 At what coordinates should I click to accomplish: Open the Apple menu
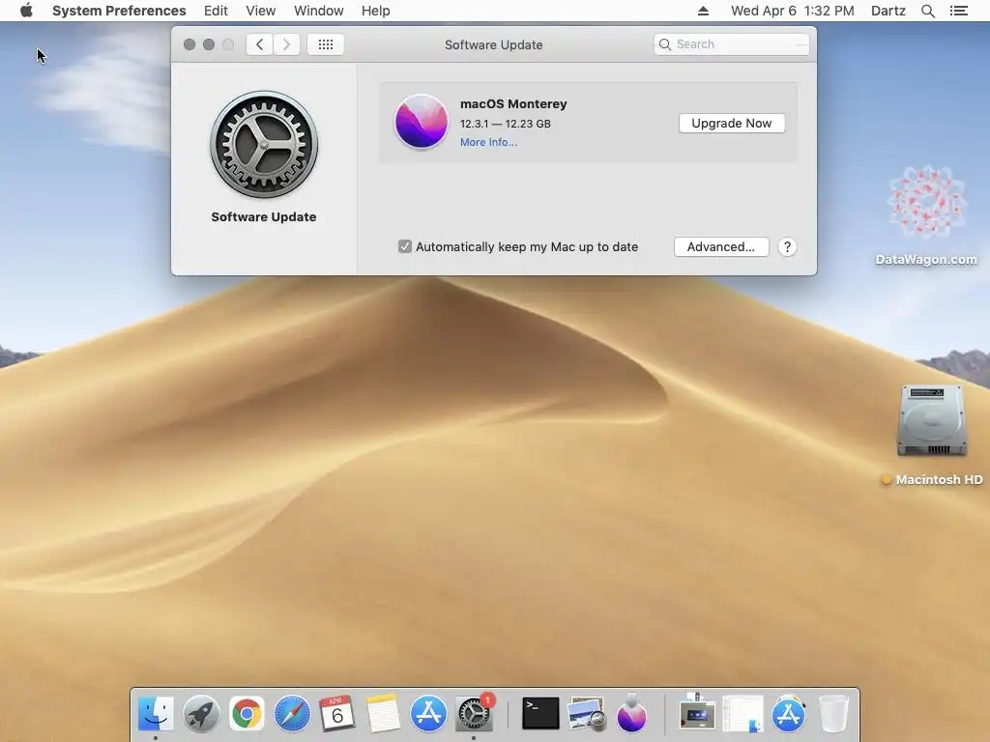coord(26,11)
